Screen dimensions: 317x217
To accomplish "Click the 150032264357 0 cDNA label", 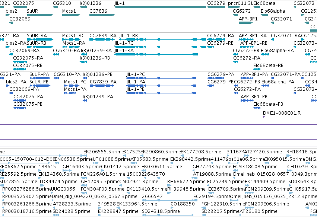I will coord(146,174).
